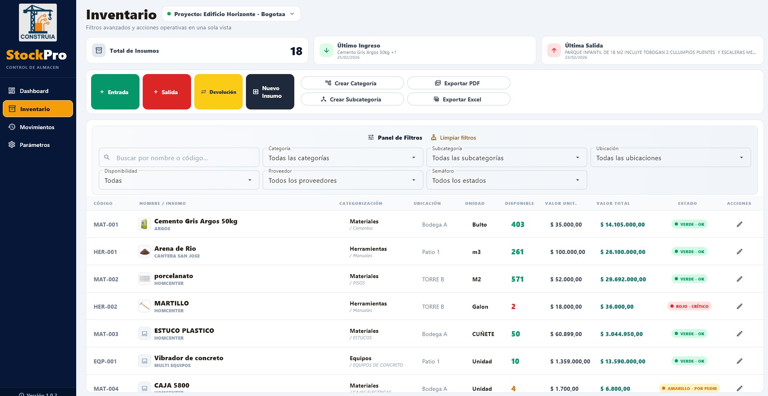Click the Arena de Rio thumbnail
Image resolution: width=768 pixels, height=396 pixels.
pyautogui.click(x=144, y=251)
